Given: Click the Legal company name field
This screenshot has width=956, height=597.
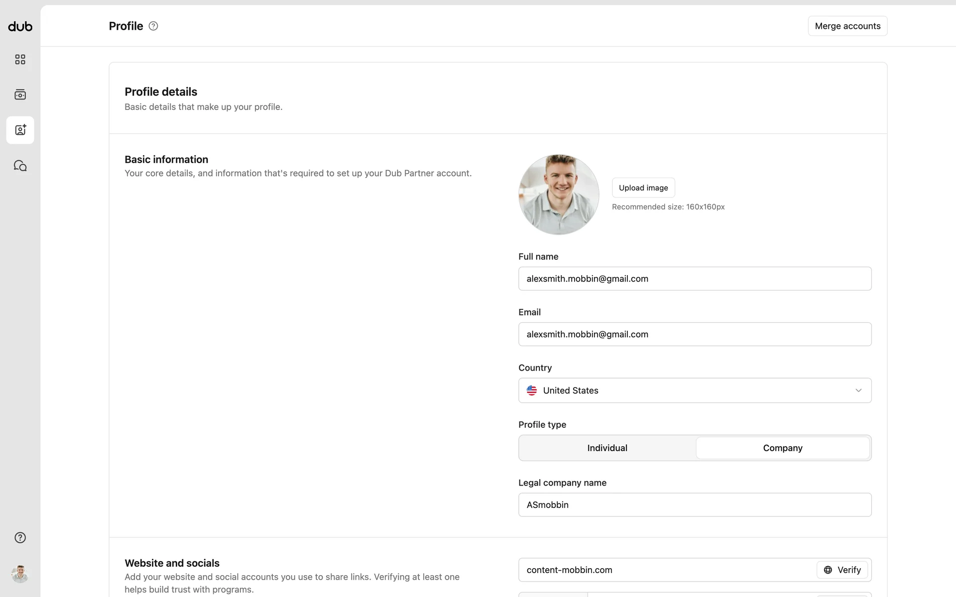Looking at the screenshot, I should [x=694, y=504].
